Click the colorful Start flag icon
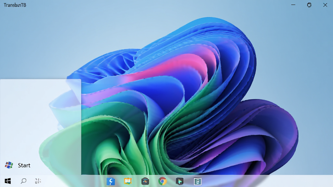Viewport: 333px width, 187px height. pyautogui.click(x=9, y=165)
